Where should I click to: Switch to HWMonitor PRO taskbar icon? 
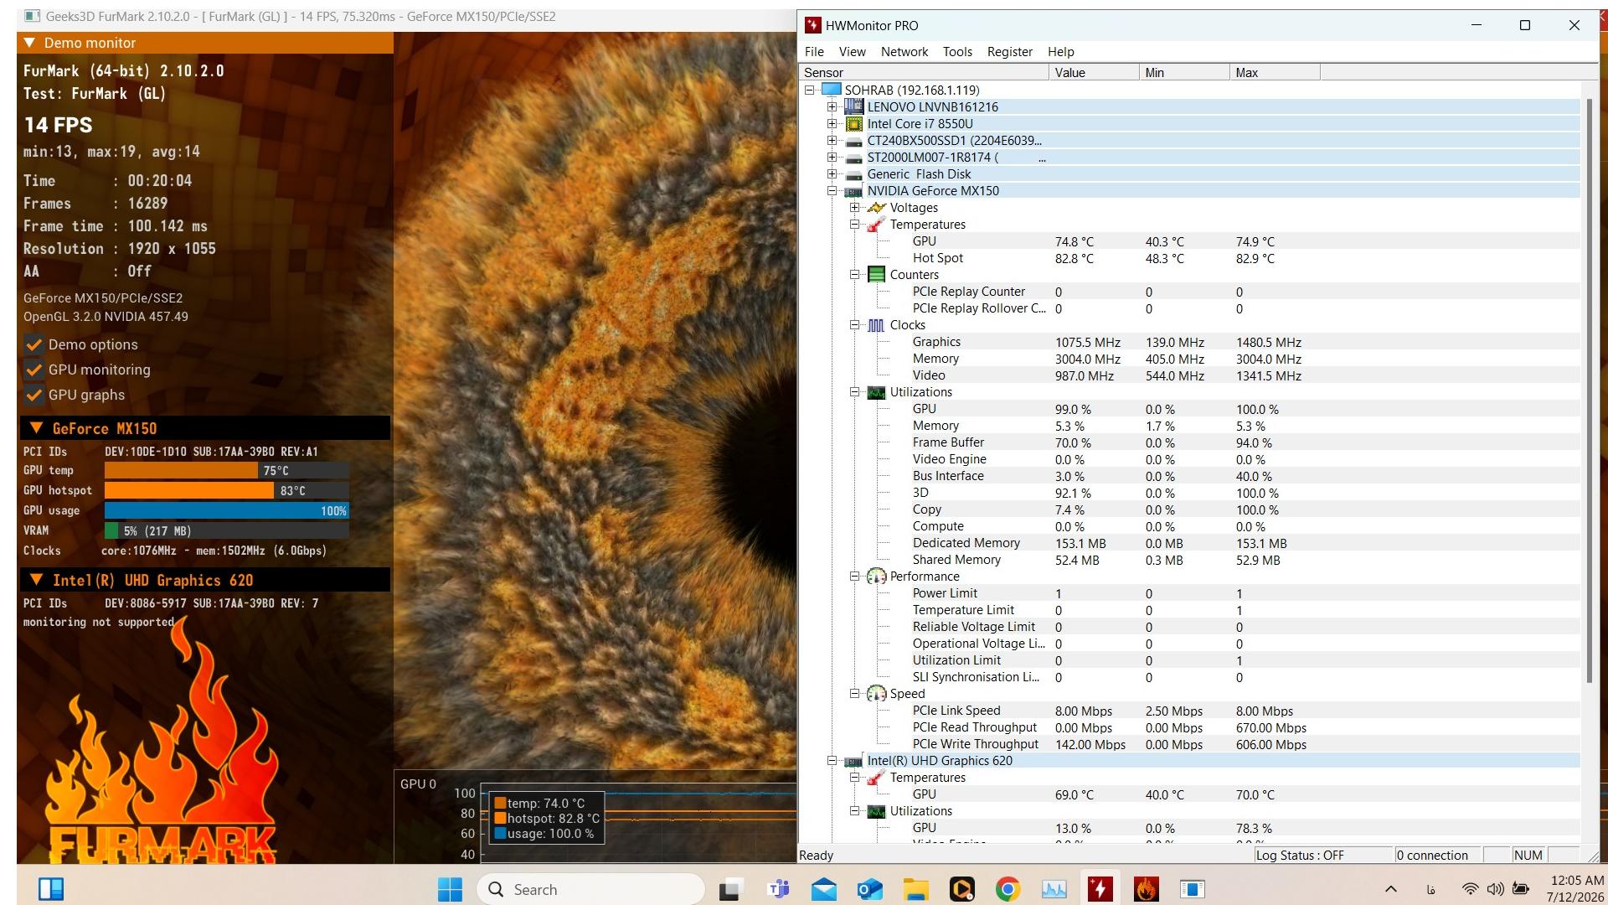(x=1100, y=889)
